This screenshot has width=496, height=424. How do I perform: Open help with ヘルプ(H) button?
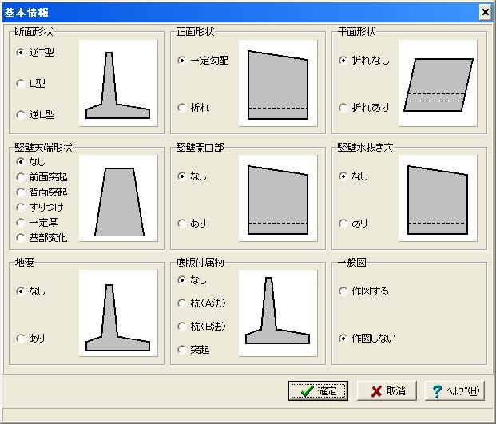[455, 391]
